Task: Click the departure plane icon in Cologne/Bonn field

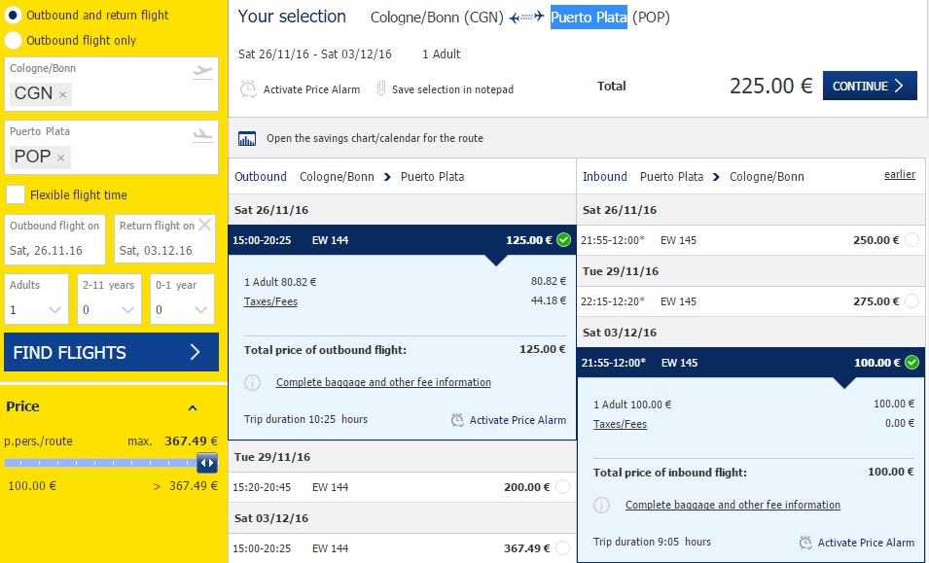Action: tap(202, 72)
